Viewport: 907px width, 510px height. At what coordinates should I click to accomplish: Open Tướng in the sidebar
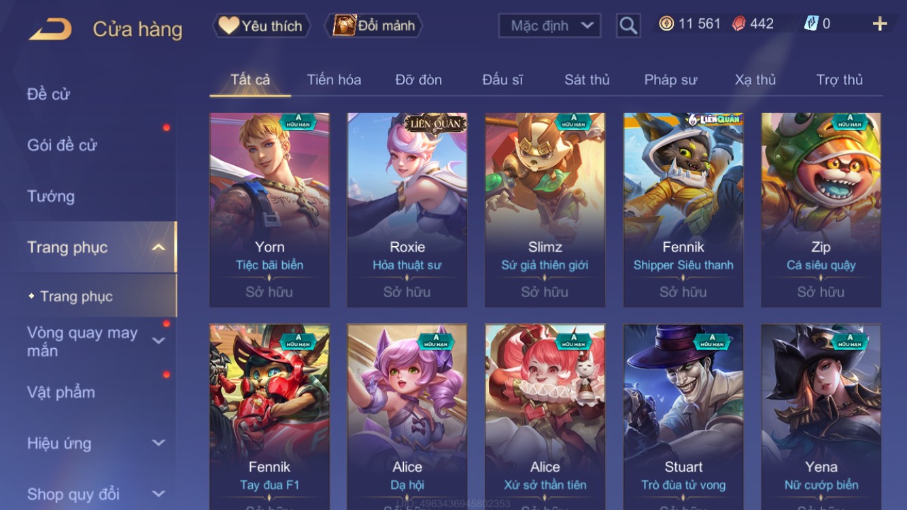(x=51, y=197)
